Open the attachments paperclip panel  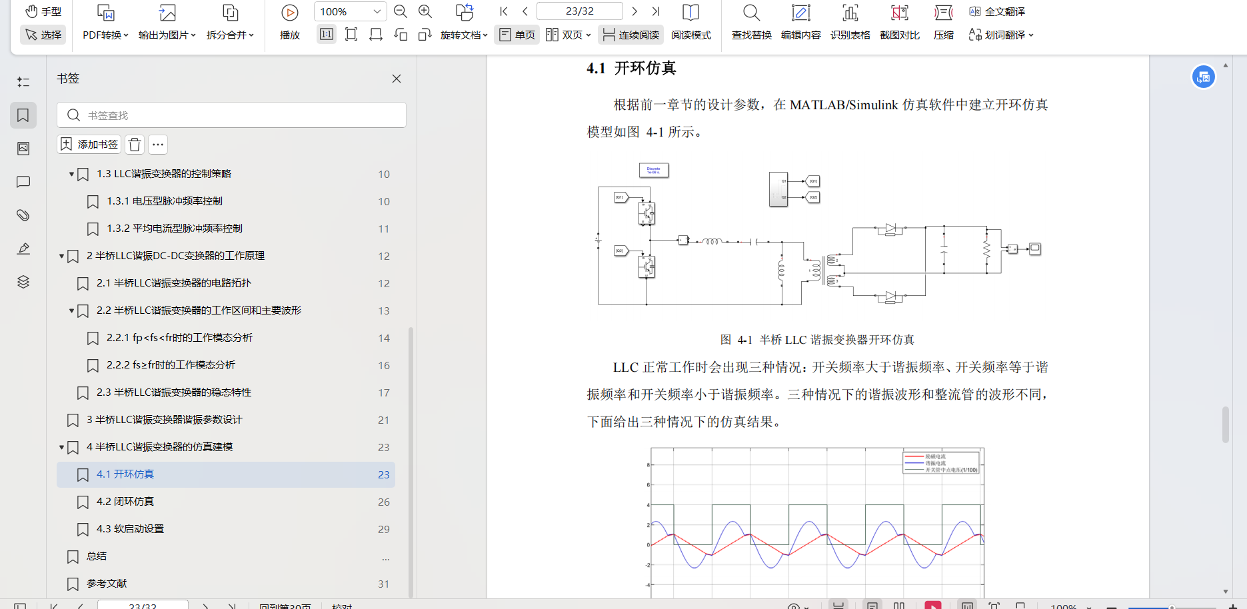pyautogui.click(x=23, y=215)
